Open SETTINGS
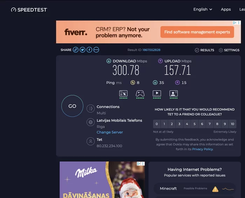The height and width of the screenshot is (198, 245). click(x=229, y=50)
